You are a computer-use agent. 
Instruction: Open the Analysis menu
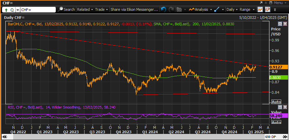(x=200, y=9)
